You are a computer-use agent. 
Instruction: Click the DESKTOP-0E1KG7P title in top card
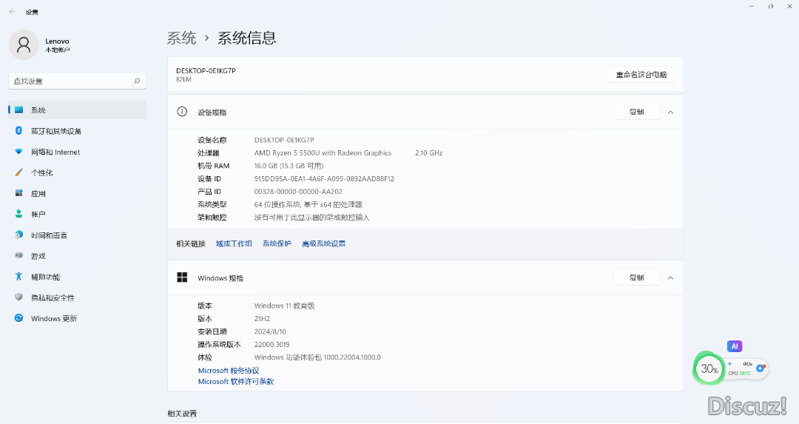tap(206, 71)
